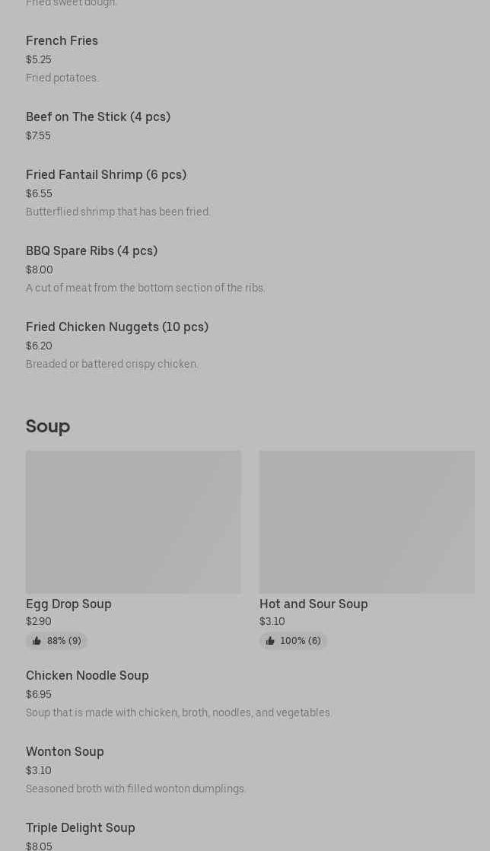Screen dimensions: 490x851
Task: Open the Egg Drop Soup image
Action: pos(133,521)
